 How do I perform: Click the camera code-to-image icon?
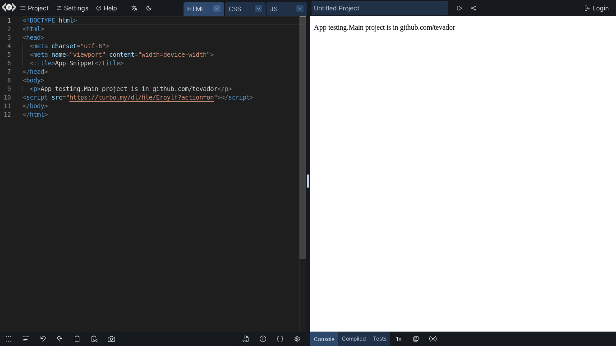point(111,339)
